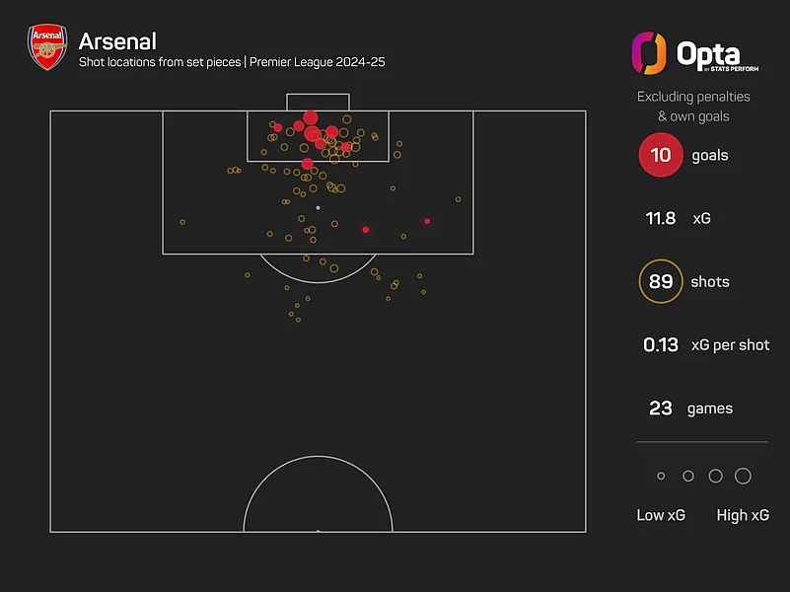The height and width of the screenshot is (592, 790).
Task: Click the Arsenal club crest
Action: 46,48
